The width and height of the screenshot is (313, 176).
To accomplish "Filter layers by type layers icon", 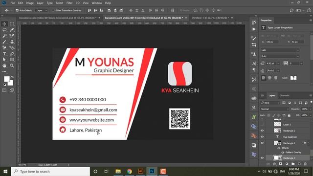I will tap(295, 103).
